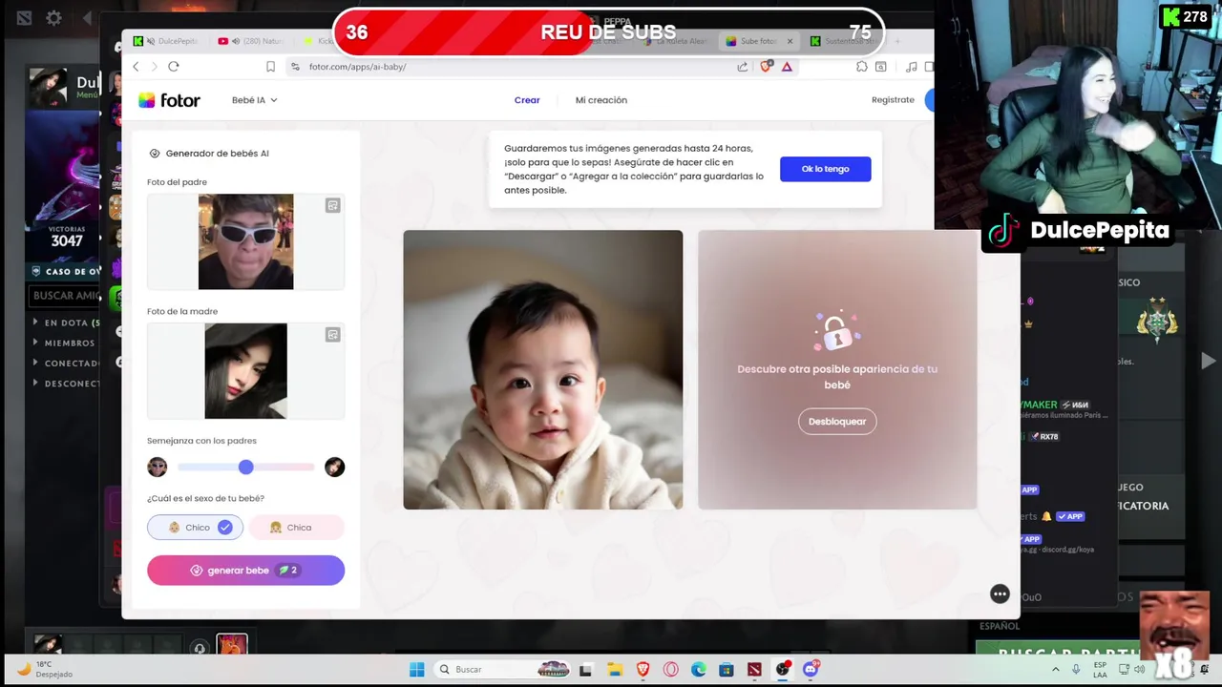Open Dota 2 from the taskbar
The image size is (1222, 687).
coord(754,670)
